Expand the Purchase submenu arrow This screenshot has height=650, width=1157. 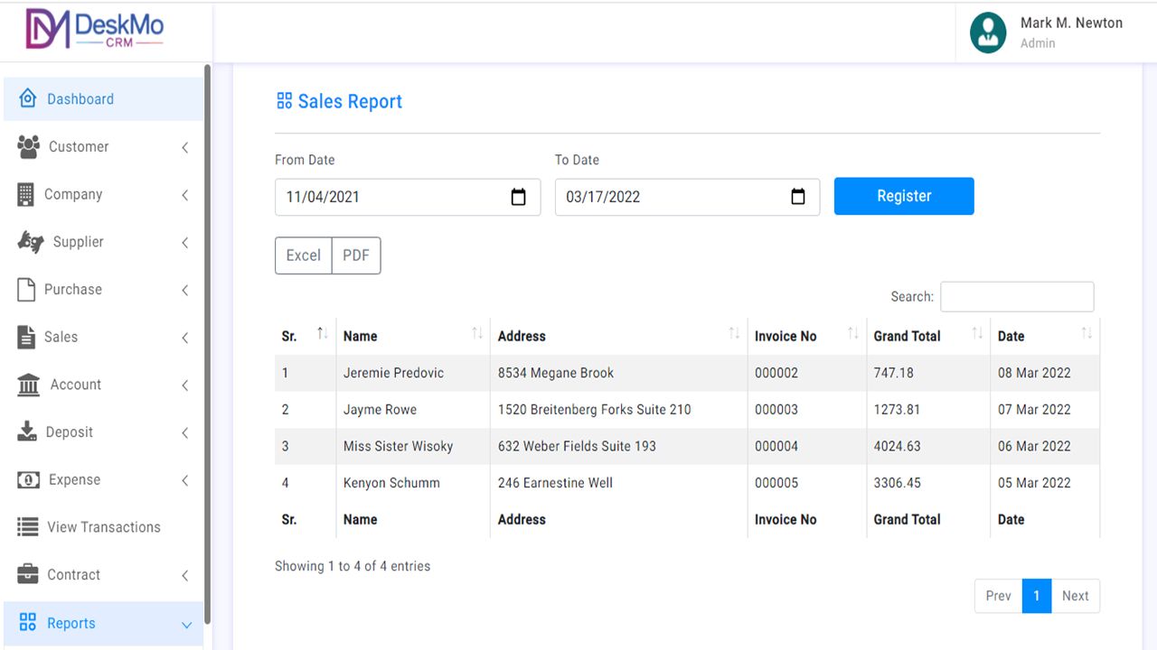coord(184,290)
